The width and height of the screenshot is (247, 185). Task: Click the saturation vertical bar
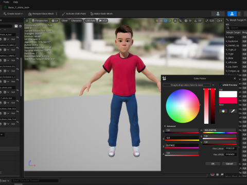point(206,106)
